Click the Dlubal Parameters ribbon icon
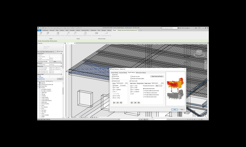Viewport: 246px width, 147px height. (96, 34)
